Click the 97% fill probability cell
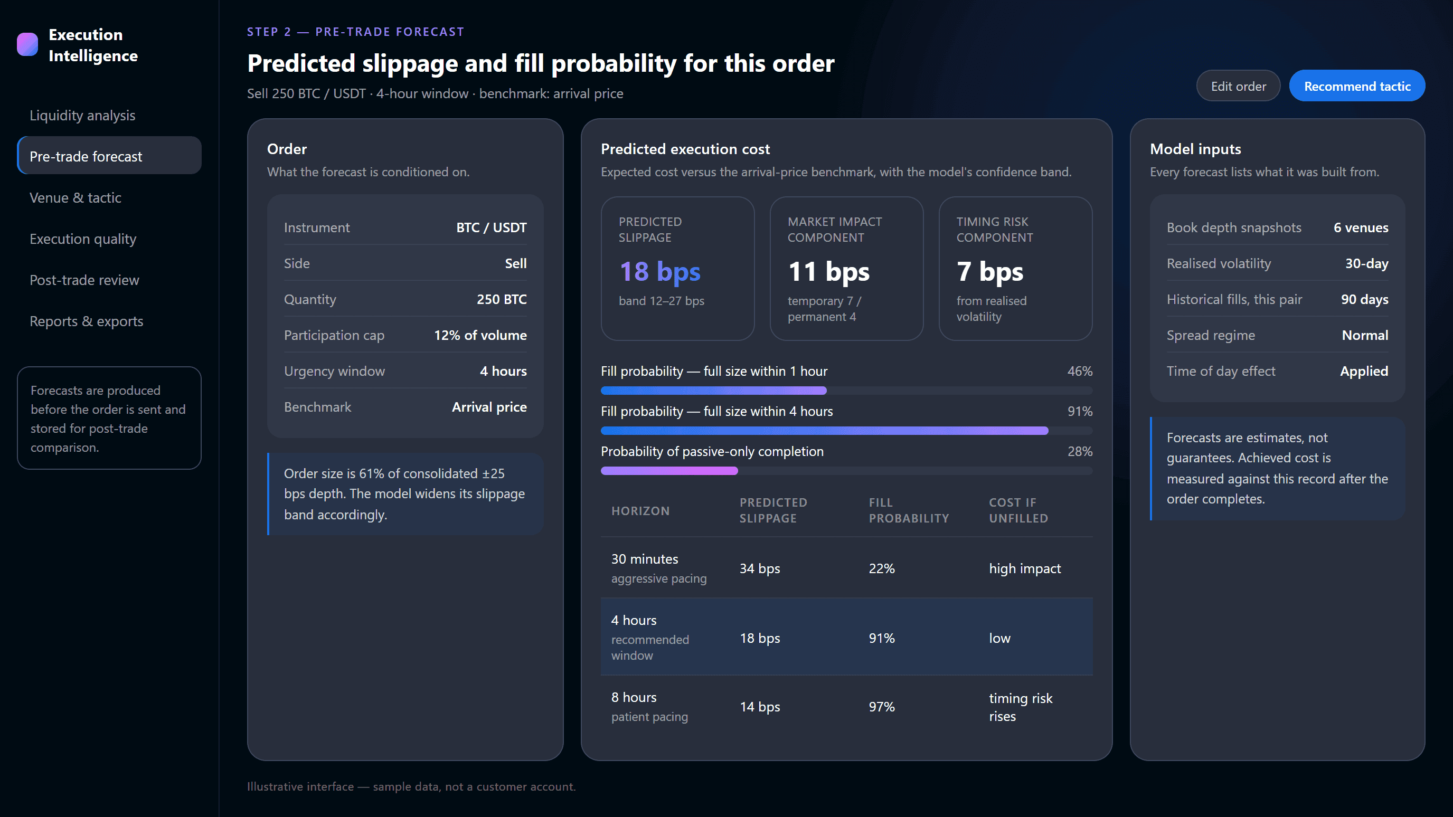 pyautogui.click(x=882, y=707)
